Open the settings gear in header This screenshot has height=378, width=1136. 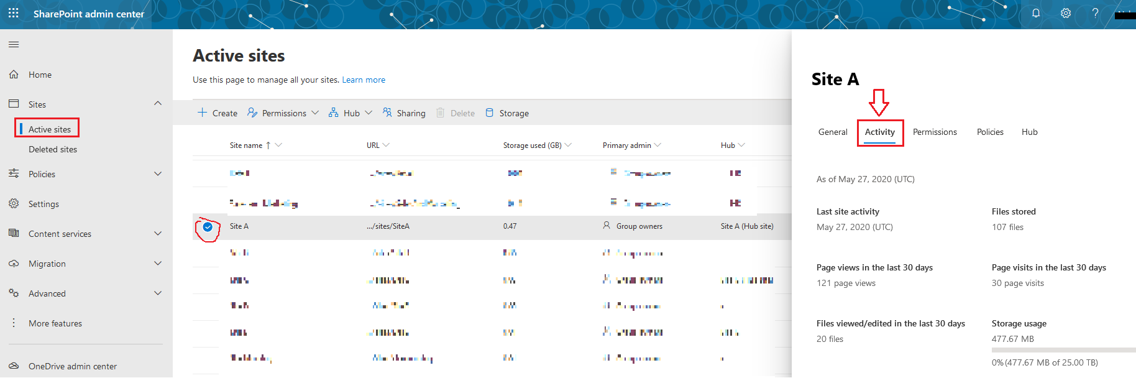(x=1066, y=13)
